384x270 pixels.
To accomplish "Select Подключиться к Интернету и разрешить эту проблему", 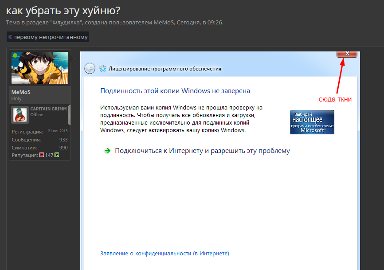I will (x=202, y=151).
